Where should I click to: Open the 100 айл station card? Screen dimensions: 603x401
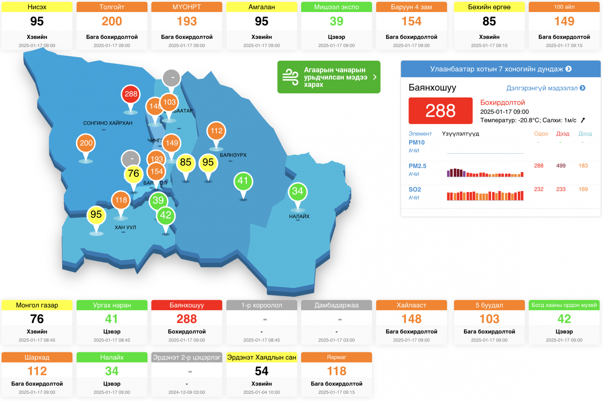coord(564,26)
